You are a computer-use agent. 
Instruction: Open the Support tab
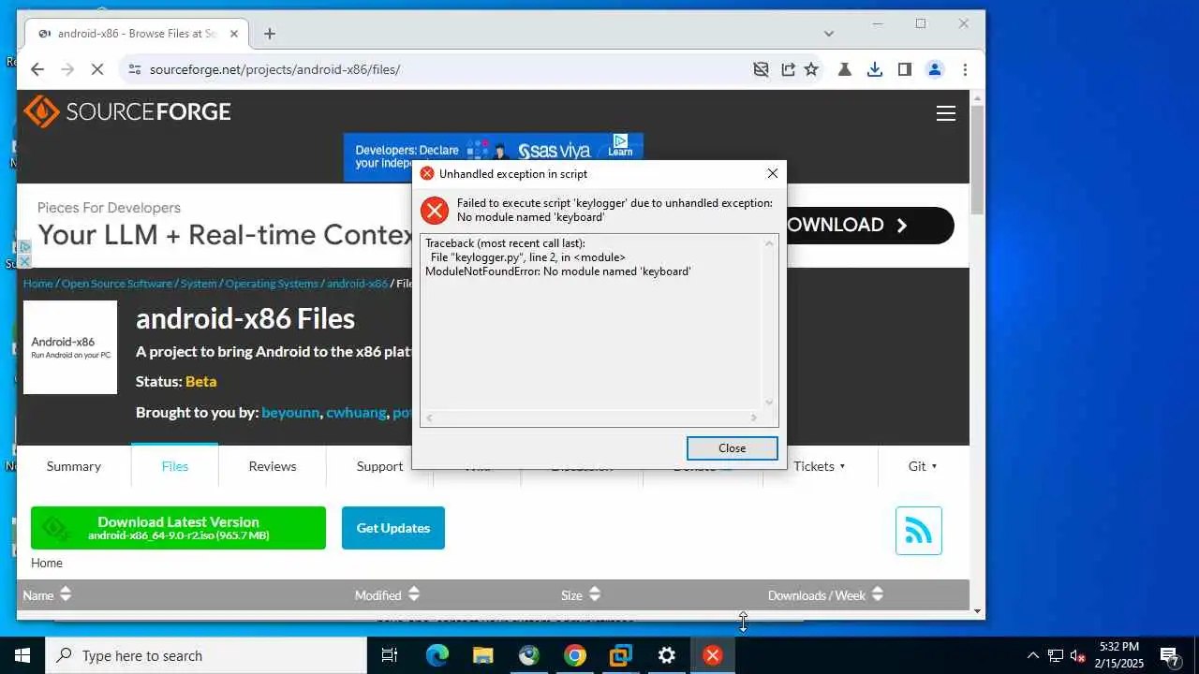tap(379, 466)
